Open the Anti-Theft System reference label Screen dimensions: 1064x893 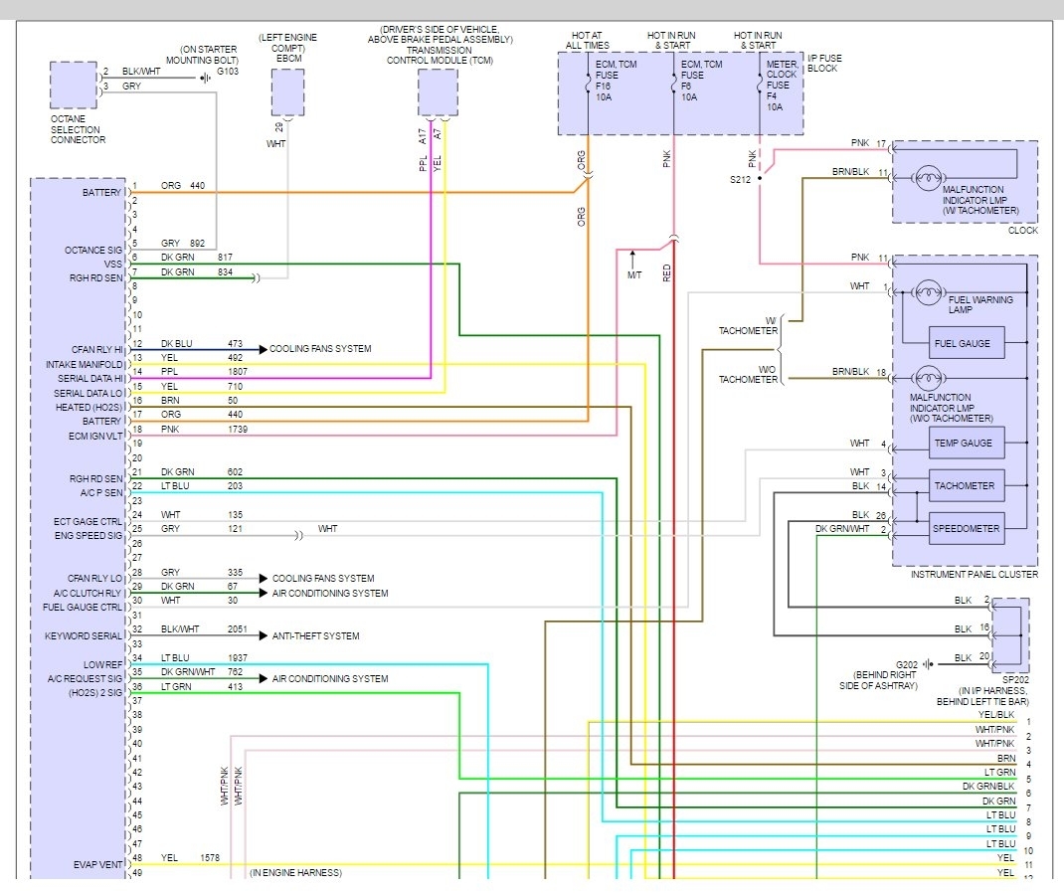(316, 636)
